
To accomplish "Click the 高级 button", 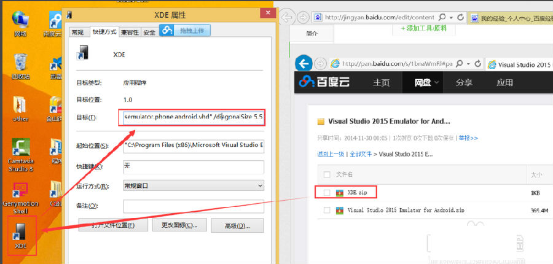I will coord(237,225).
